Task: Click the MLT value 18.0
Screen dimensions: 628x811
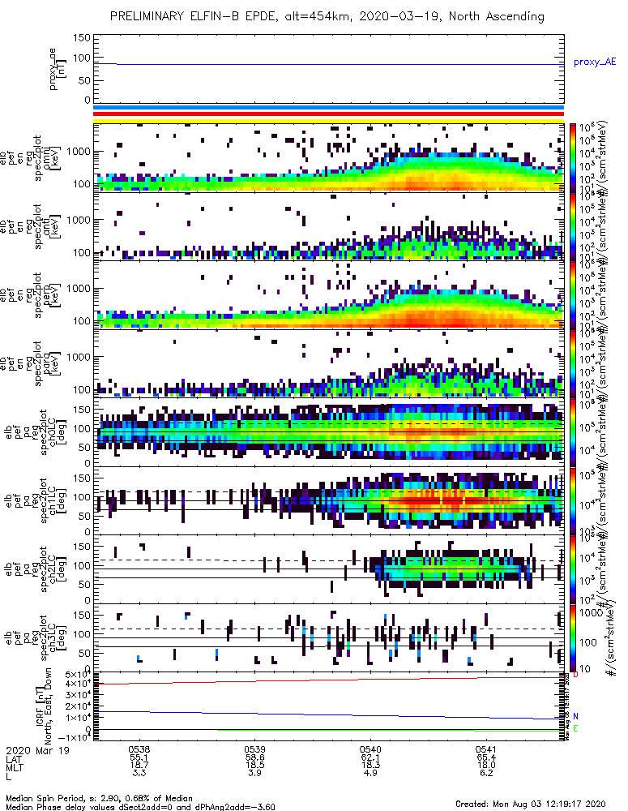Action: 486,765
